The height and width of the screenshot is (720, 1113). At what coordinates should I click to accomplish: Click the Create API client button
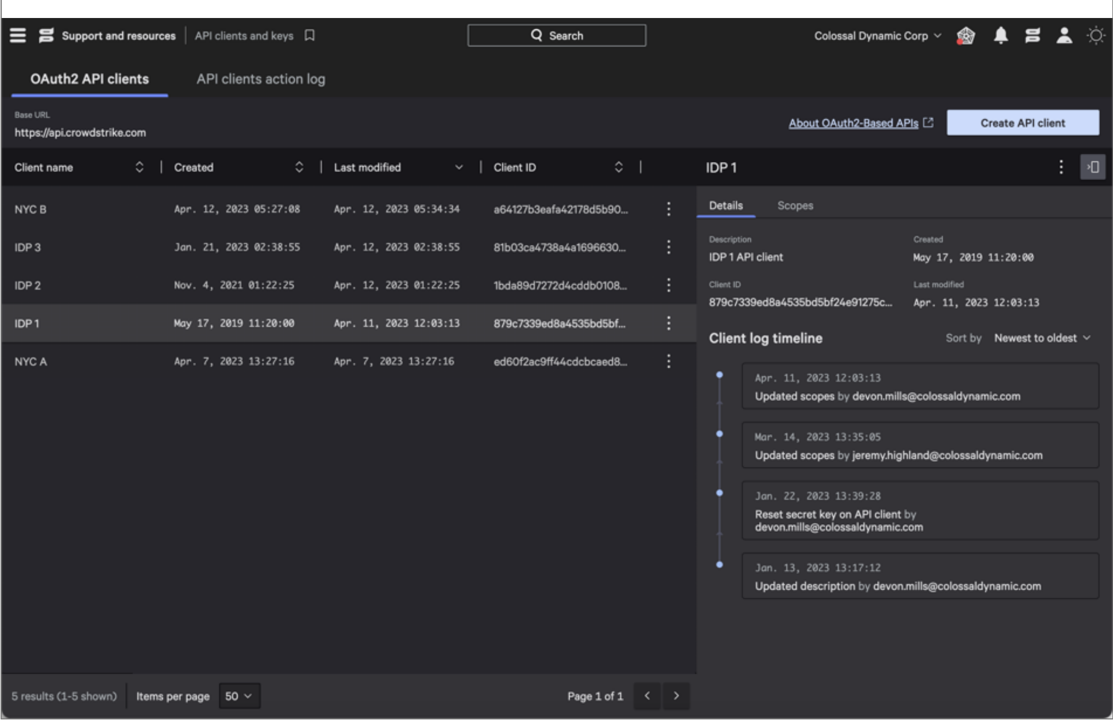tap(1022, 123)
